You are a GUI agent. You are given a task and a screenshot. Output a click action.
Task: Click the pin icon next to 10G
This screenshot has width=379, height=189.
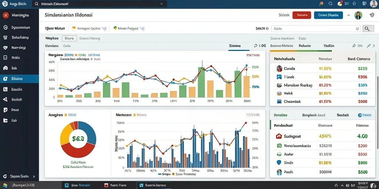256,45
